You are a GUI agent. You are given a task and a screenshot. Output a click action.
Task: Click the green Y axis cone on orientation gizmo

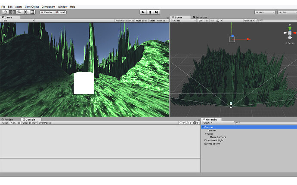290,28
